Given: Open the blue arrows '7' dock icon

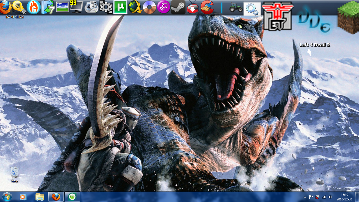Looking at the screenshot, I should click(x=48, y=7).
